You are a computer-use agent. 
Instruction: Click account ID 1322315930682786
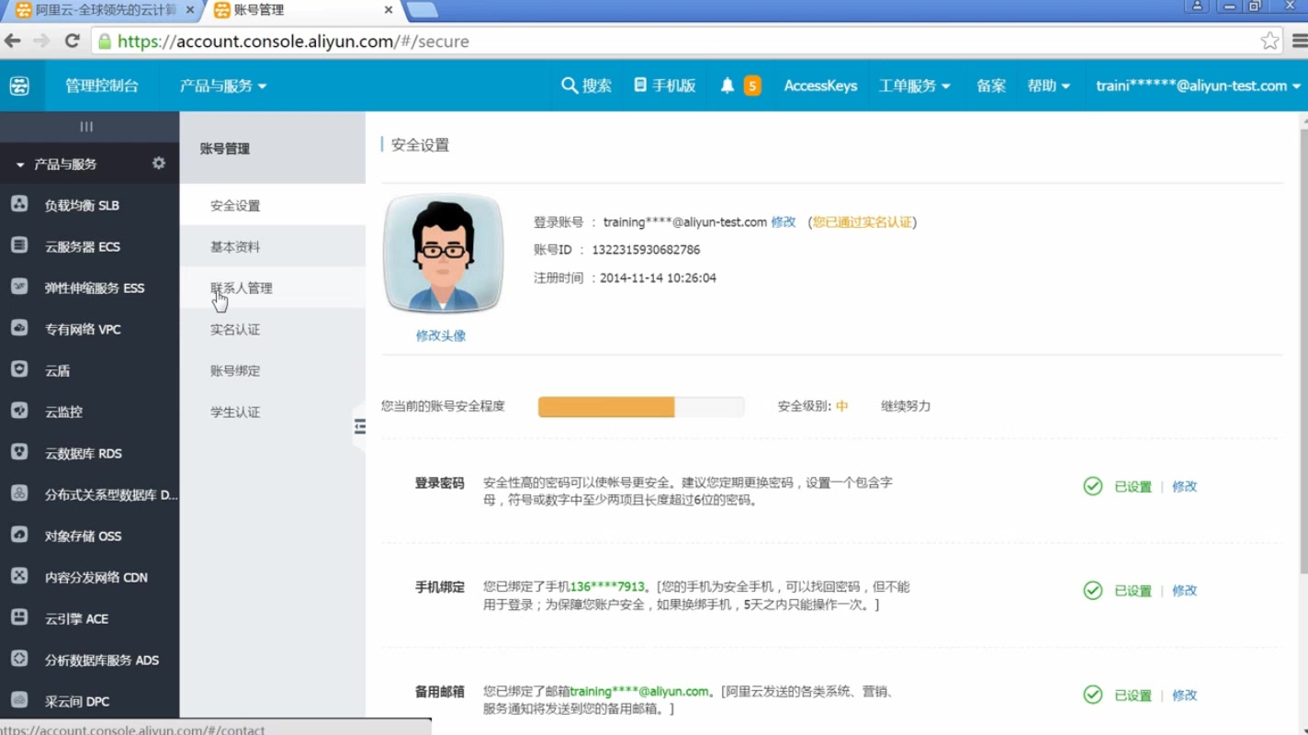(646, 249)
